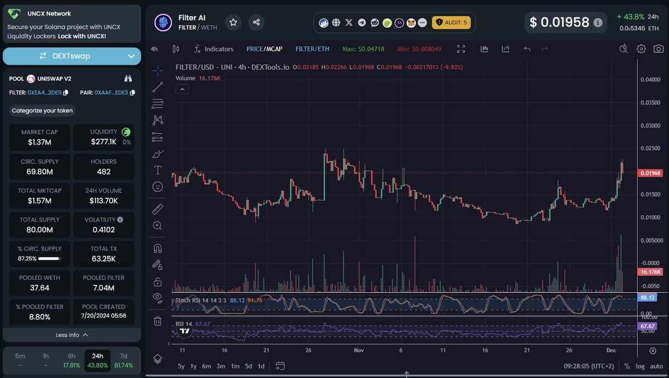Add Filter AI to favorites star
Image resolution: width=669 pixels, height=378 pixels.
233,22
